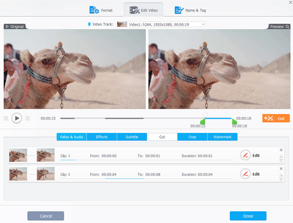Click Clip 1 start thumbnail
This screenshot has height=223, width=293.
pos(18,155)
